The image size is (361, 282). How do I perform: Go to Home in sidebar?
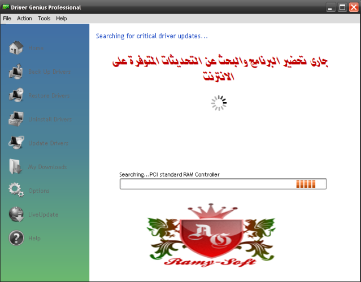point(36,48)
